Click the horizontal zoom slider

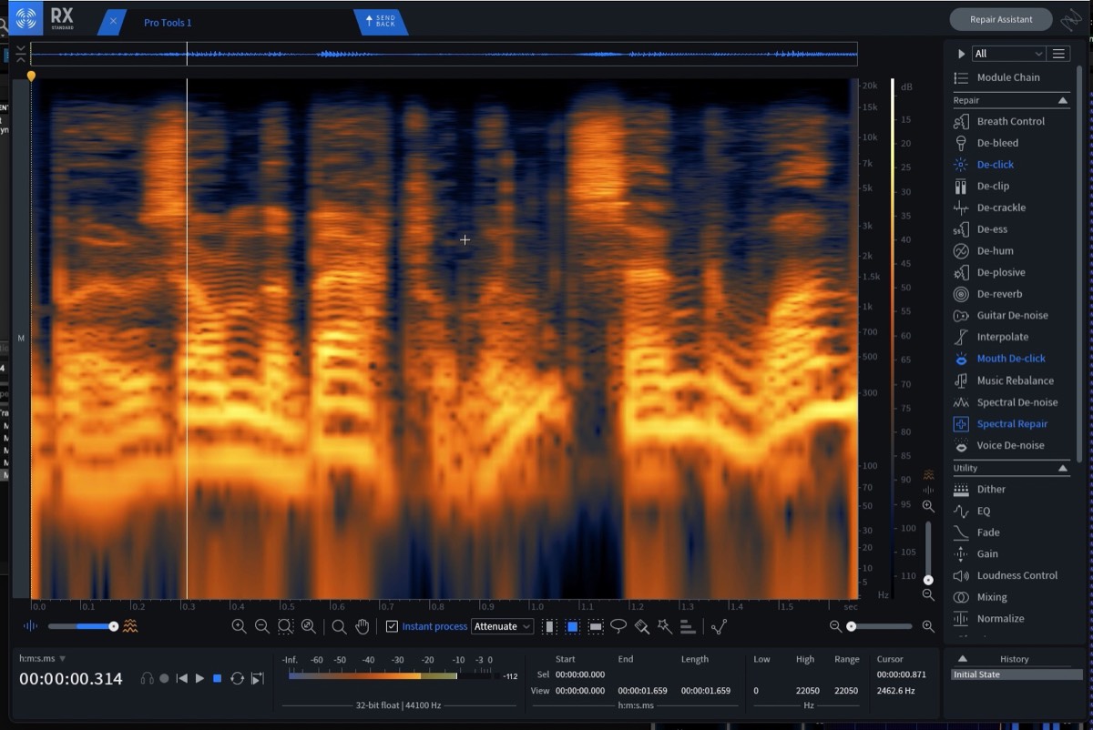coord(880,626)
